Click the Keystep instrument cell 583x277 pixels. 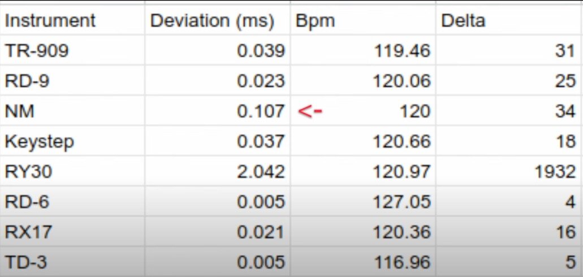72,141
